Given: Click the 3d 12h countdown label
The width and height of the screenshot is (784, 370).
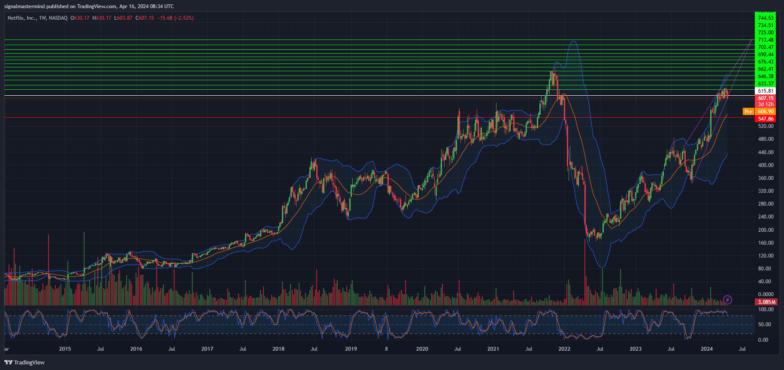Looking at the screenshot, I should point(766,104).
